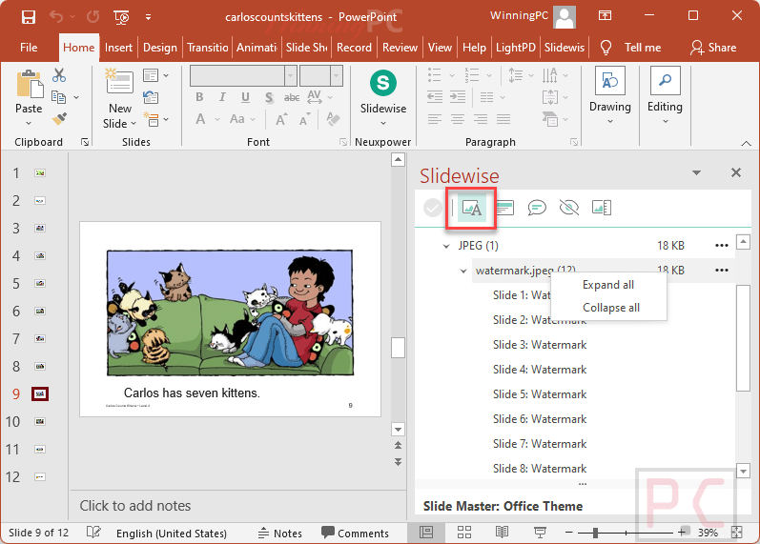Choose Expand all in context menu
Screen dimensions: 760x544
click(x=608, y=285)
